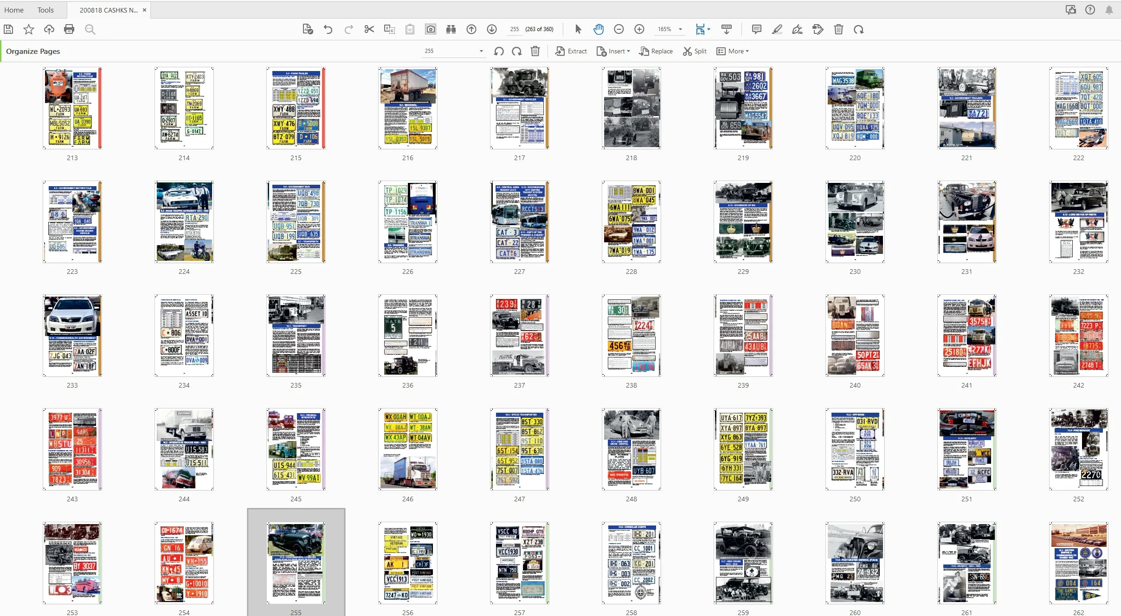Click the Print icon
This screenshot has height=616, width=1121.
point(69,29)
